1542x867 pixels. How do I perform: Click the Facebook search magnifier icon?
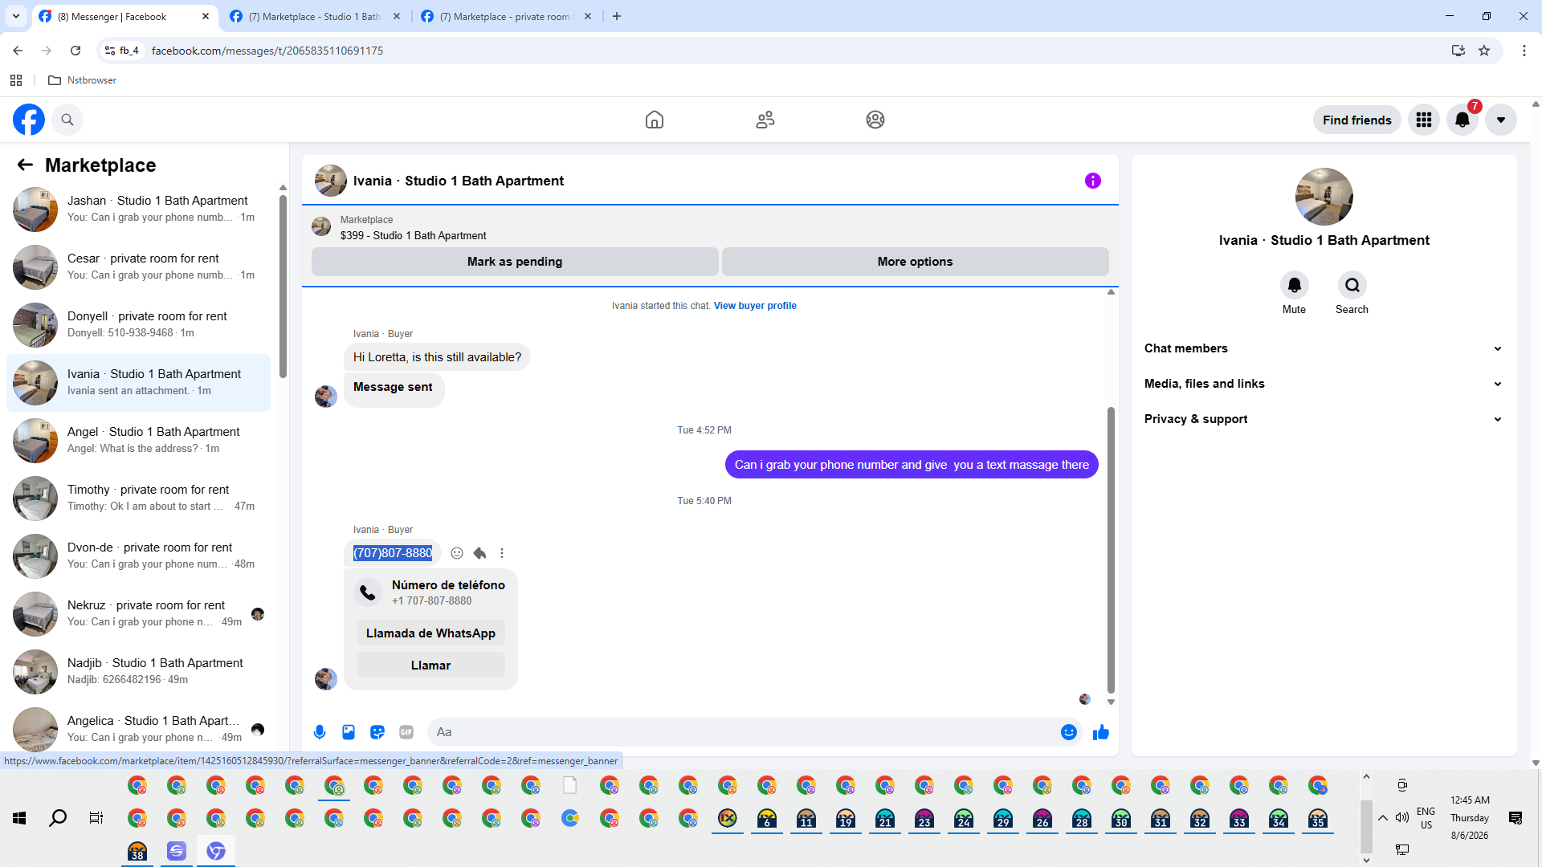tap(67, 120)
